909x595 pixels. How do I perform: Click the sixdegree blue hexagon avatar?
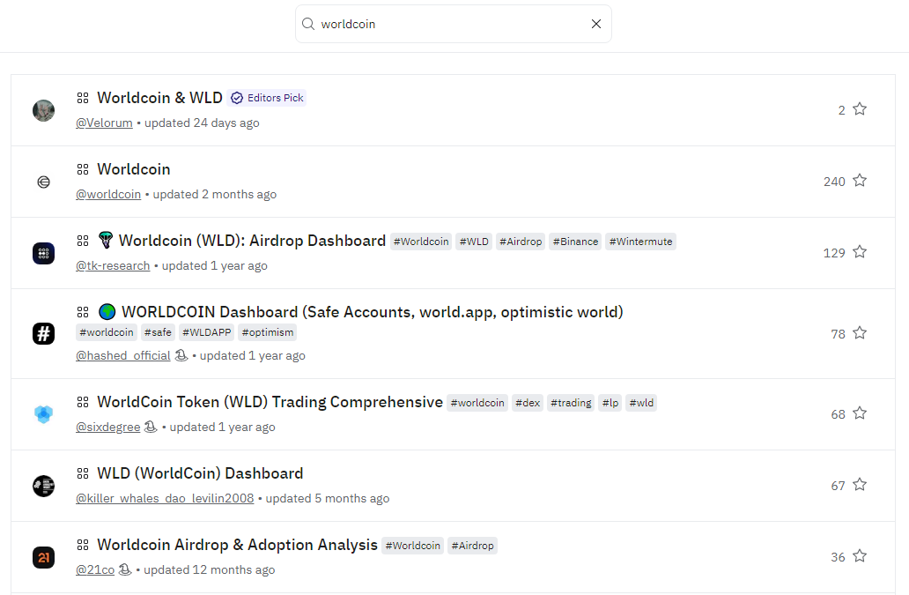click(x=43, y=413)
